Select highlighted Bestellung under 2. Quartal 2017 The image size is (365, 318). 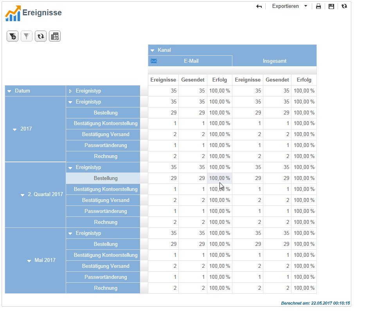pyautogui.click(x=103, y=178)
